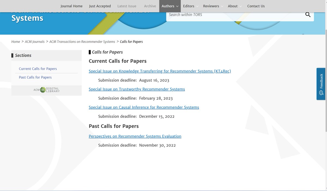Click the November 30, 2022 deadline text
327x191 pixels.
click(158, 145)
